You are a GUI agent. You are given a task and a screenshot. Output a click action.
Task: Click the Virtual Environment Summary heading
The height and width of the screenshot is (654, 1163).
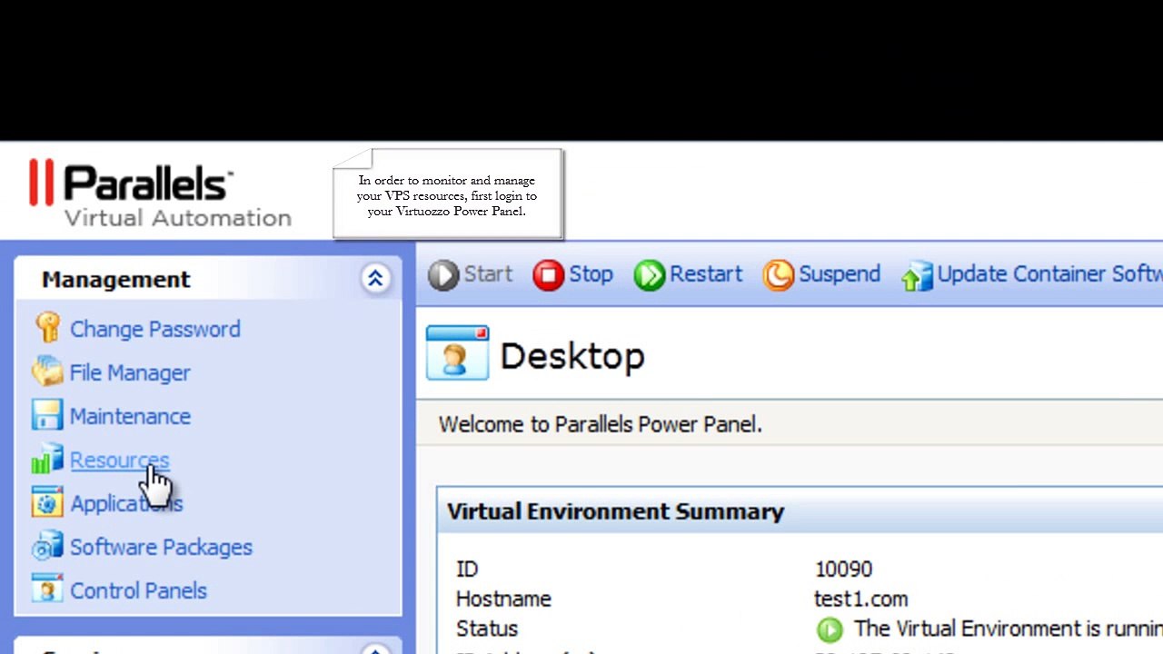point(615,511)
